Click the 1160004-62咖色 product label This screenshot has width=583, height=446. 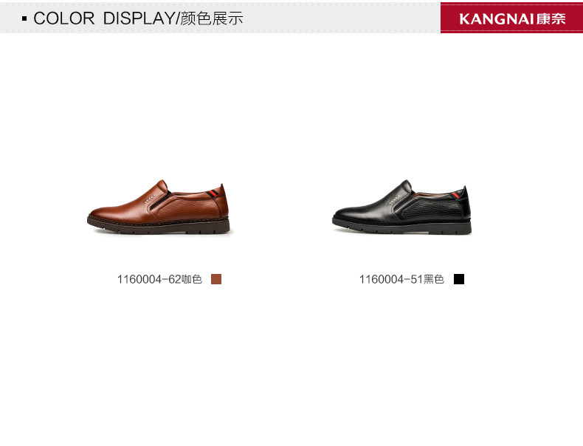(159, 279)
